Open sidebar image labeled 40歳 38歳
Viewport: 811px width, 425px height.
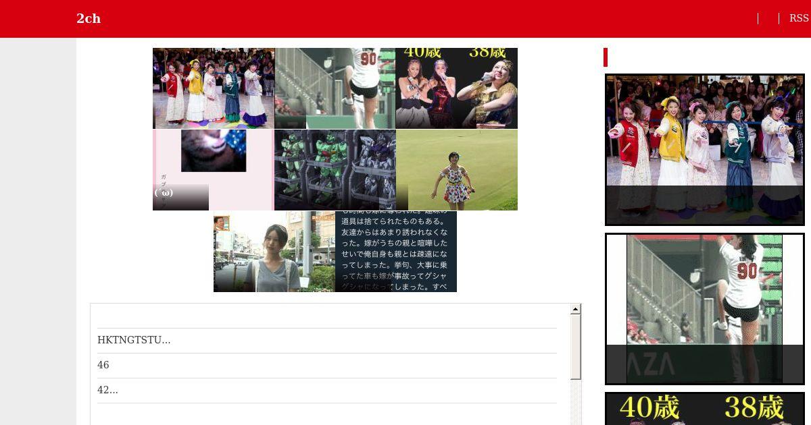tap(705, 409)
